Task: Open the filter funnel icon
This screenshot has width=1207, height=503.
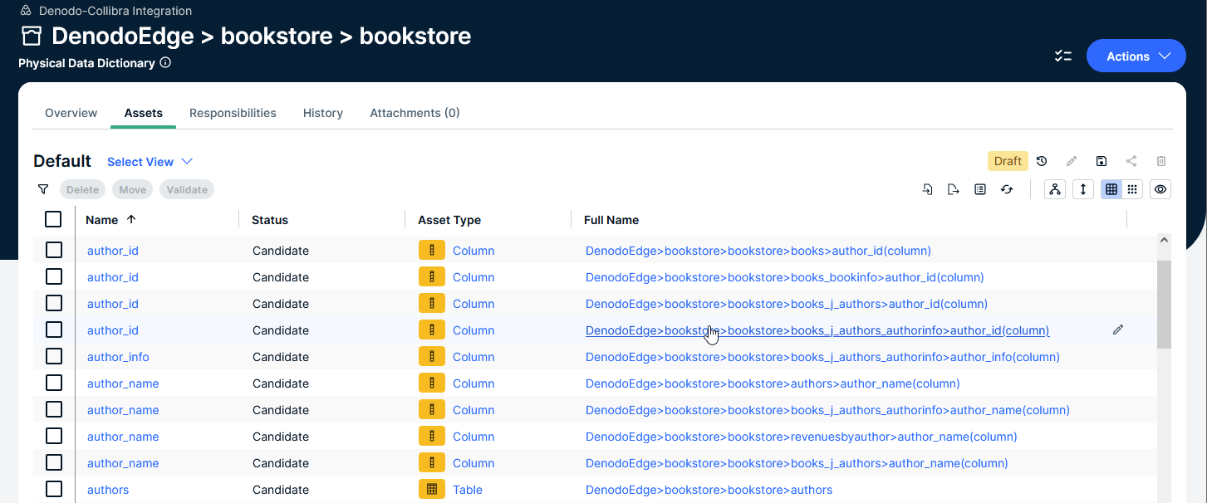Action: 43,189
